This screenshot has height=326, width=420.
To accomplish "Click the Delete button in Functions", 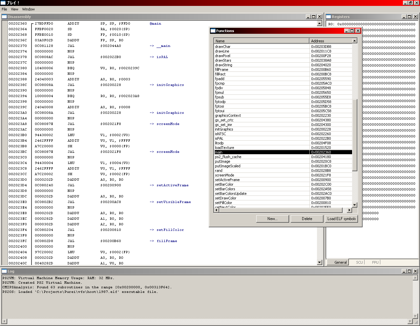I will coord(307,219).
